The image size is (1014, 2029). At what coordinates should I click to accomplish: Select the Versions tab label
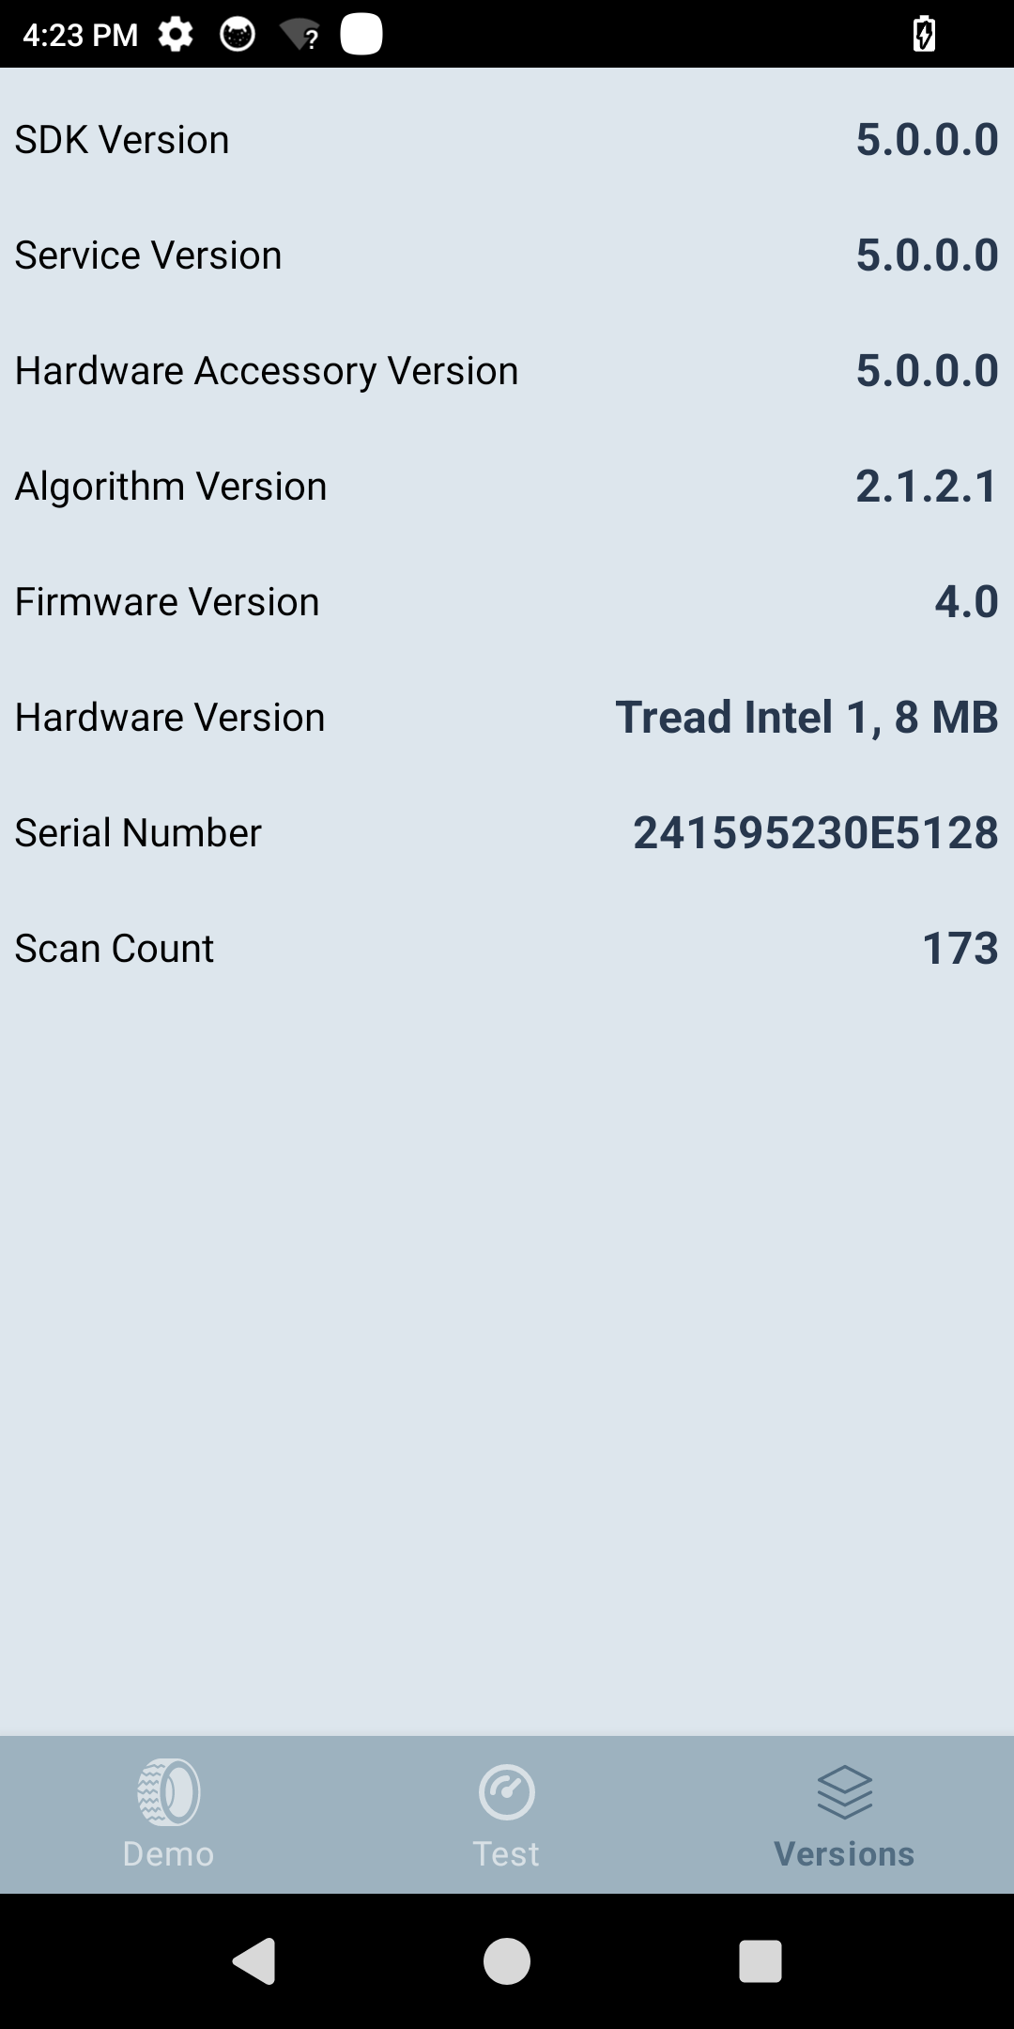(844, 1854)
